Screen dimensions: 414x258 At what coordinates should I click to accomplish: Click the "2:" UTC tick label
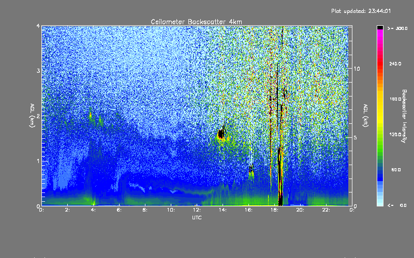tap(67, 210)
